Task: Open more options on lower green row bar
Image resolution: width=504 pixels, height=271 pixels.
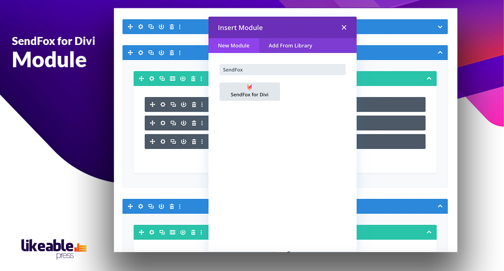Action: coord(201,232)
